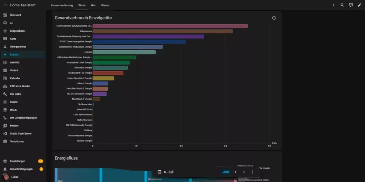The height and width of the screenshot is (182, 365).
Task: Open the Medien media icon
Action: click(5, 125)
